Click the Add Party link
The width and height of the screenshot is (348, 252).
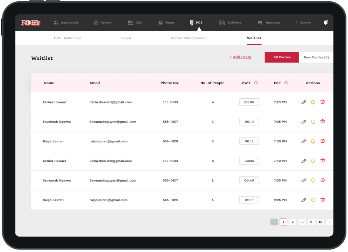(x=240, y=57)
